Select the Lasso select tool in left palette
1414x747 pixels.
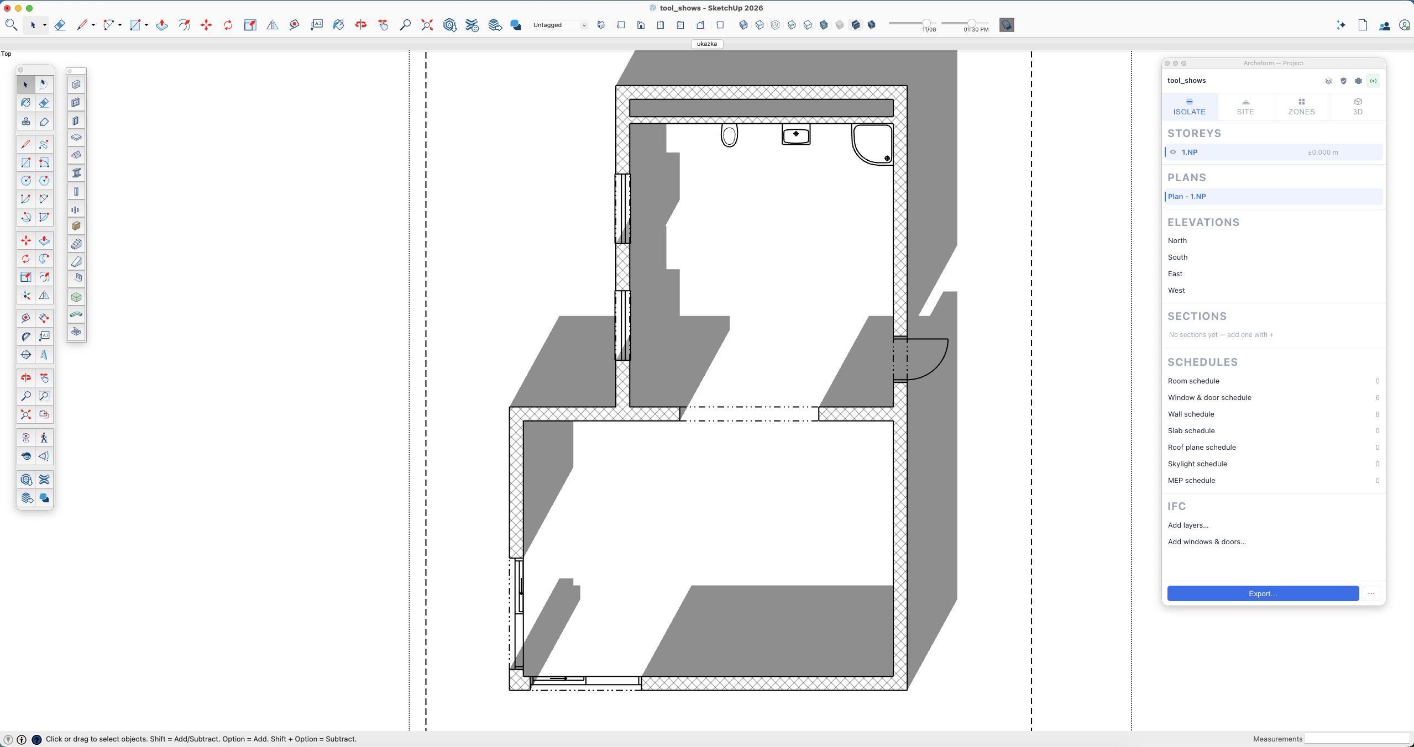point(44,85)
